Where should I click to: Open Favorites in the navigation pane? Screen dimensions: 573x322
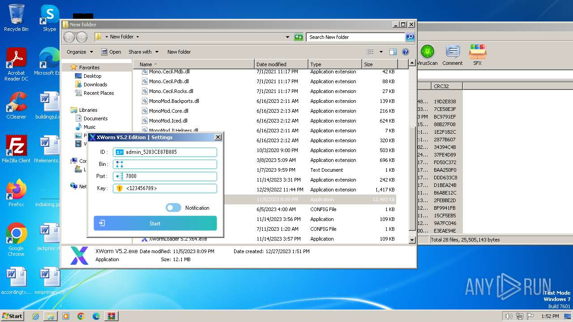[89, 68]
